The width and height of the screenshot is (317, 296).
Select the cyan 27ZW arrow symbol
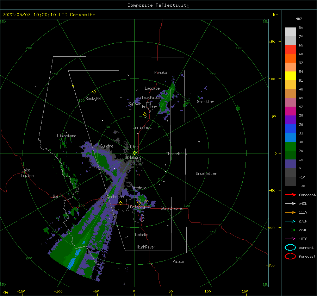290,221
